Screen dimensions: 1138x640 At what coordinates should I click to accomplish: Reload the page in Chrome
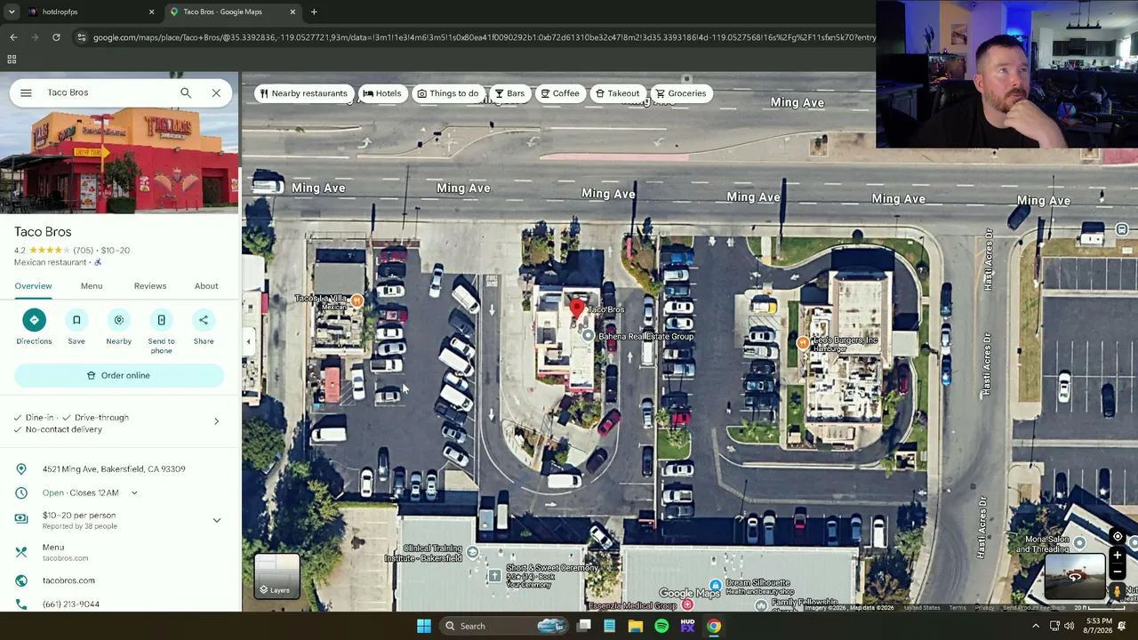click(56, 37)
